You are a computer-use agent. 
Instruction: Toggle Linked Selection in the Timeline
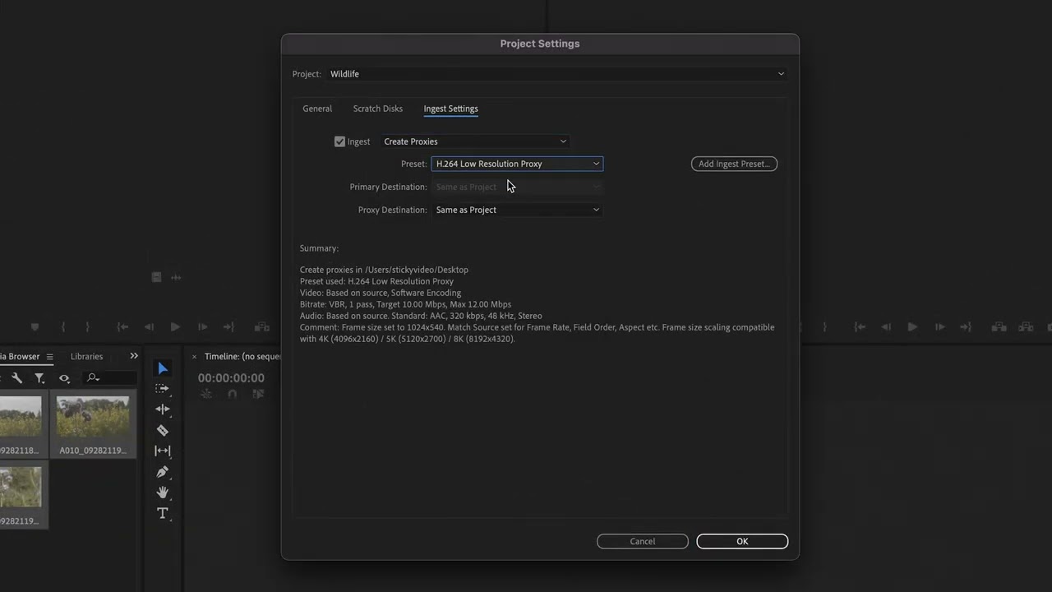point(258,394)
